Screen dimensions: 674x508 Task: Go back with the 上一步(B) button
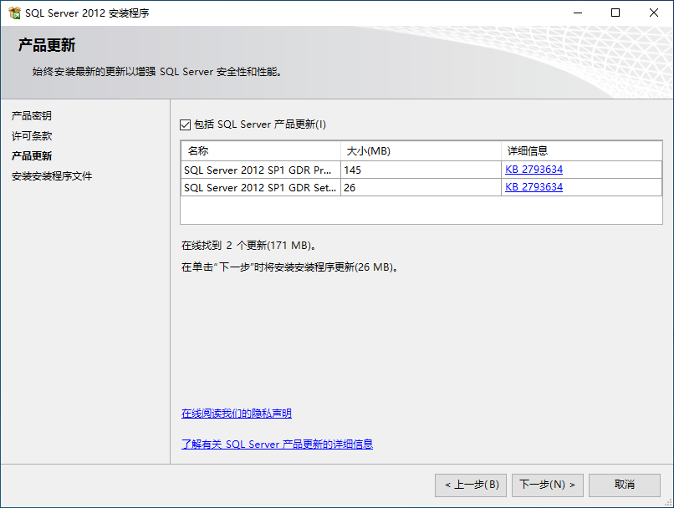pyautogui.click(x=471, y=485)
